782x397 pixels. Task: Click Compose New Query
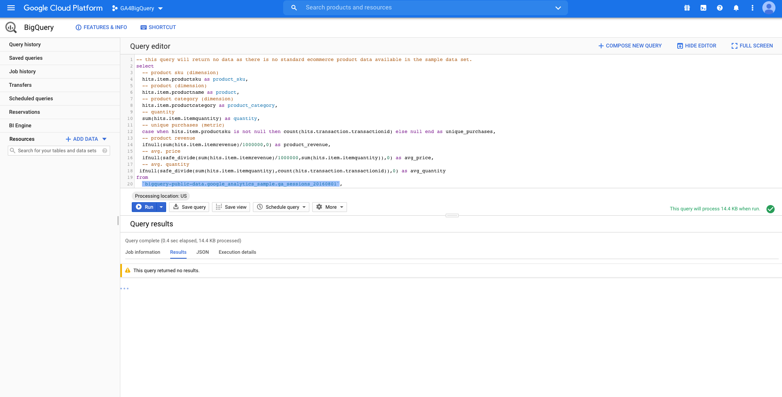[630, 46]
